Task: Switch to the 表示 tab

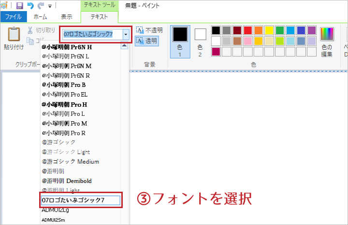Action: 67,17
